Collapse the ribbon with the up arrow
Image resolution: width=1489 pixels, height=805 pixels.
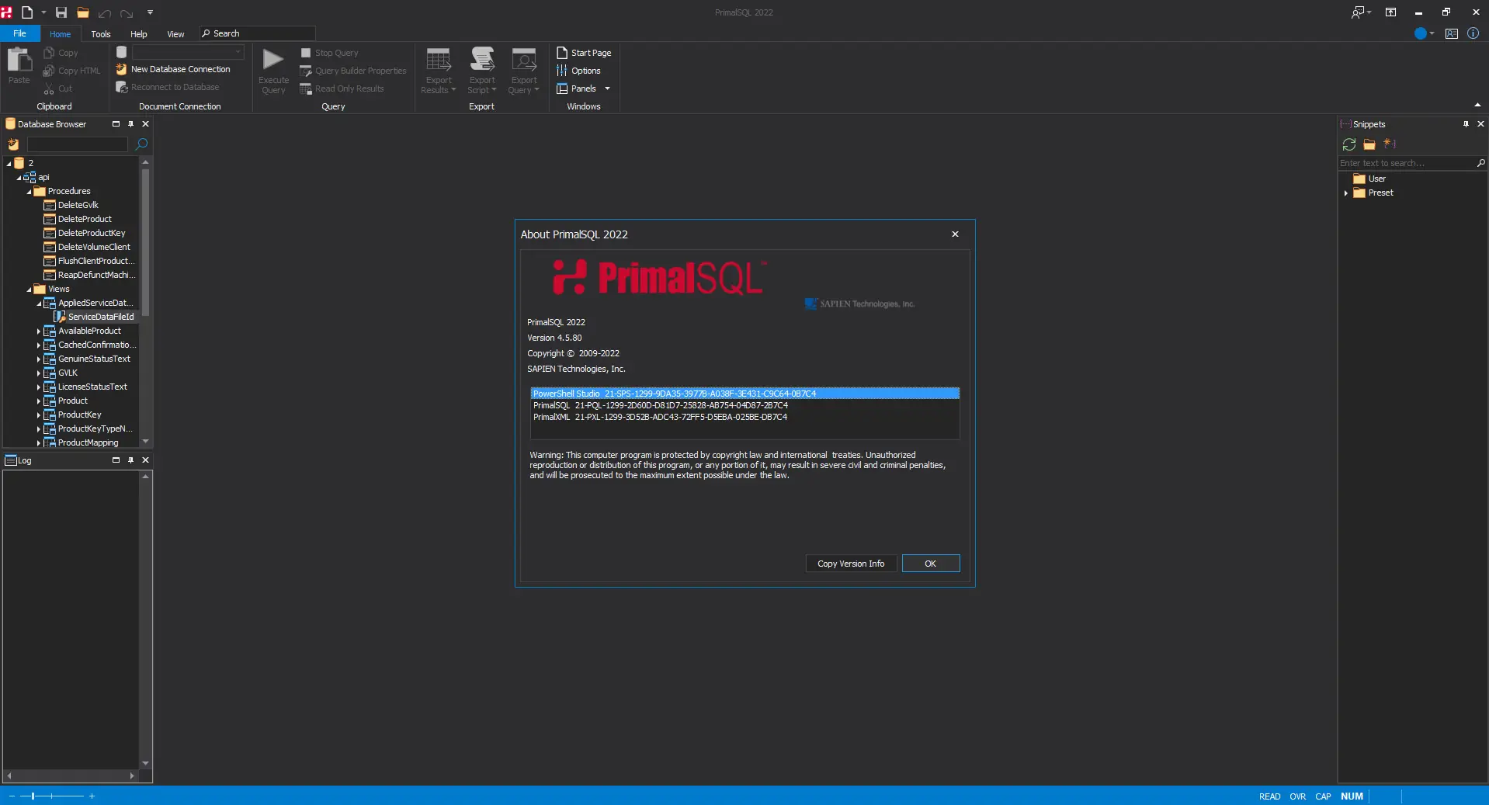pyautogui.click(x=1477, y=106)
